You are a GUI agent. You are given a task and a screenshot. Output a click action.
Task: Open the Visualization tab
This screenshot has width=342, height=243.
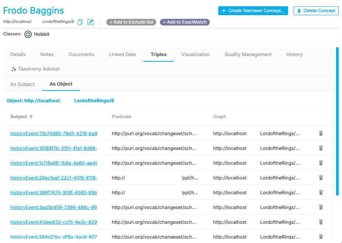pyautogui.click(x=195, y=54)
